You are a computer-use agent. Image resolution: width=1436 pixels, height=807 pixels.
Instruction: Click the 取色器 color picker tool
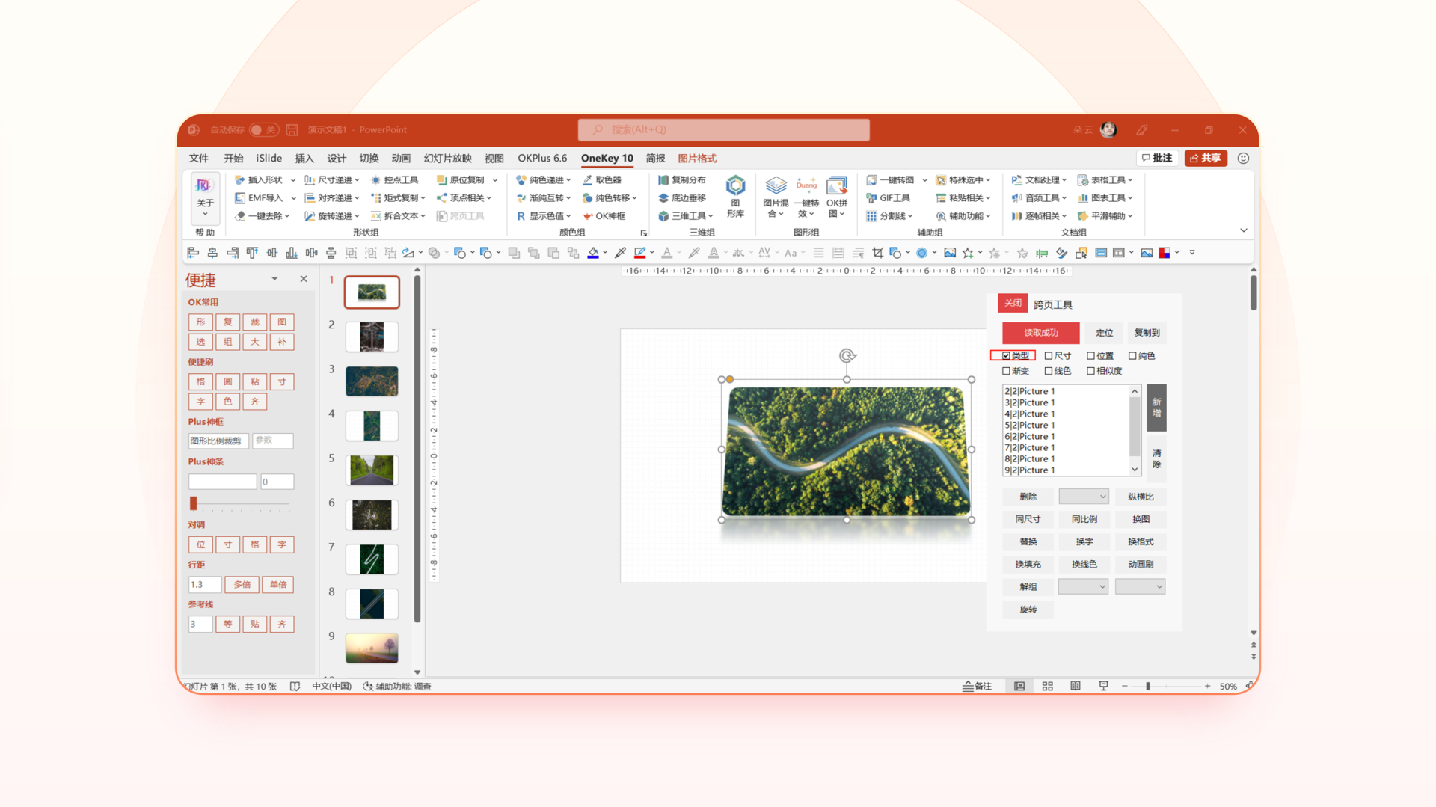coord(601,180)
